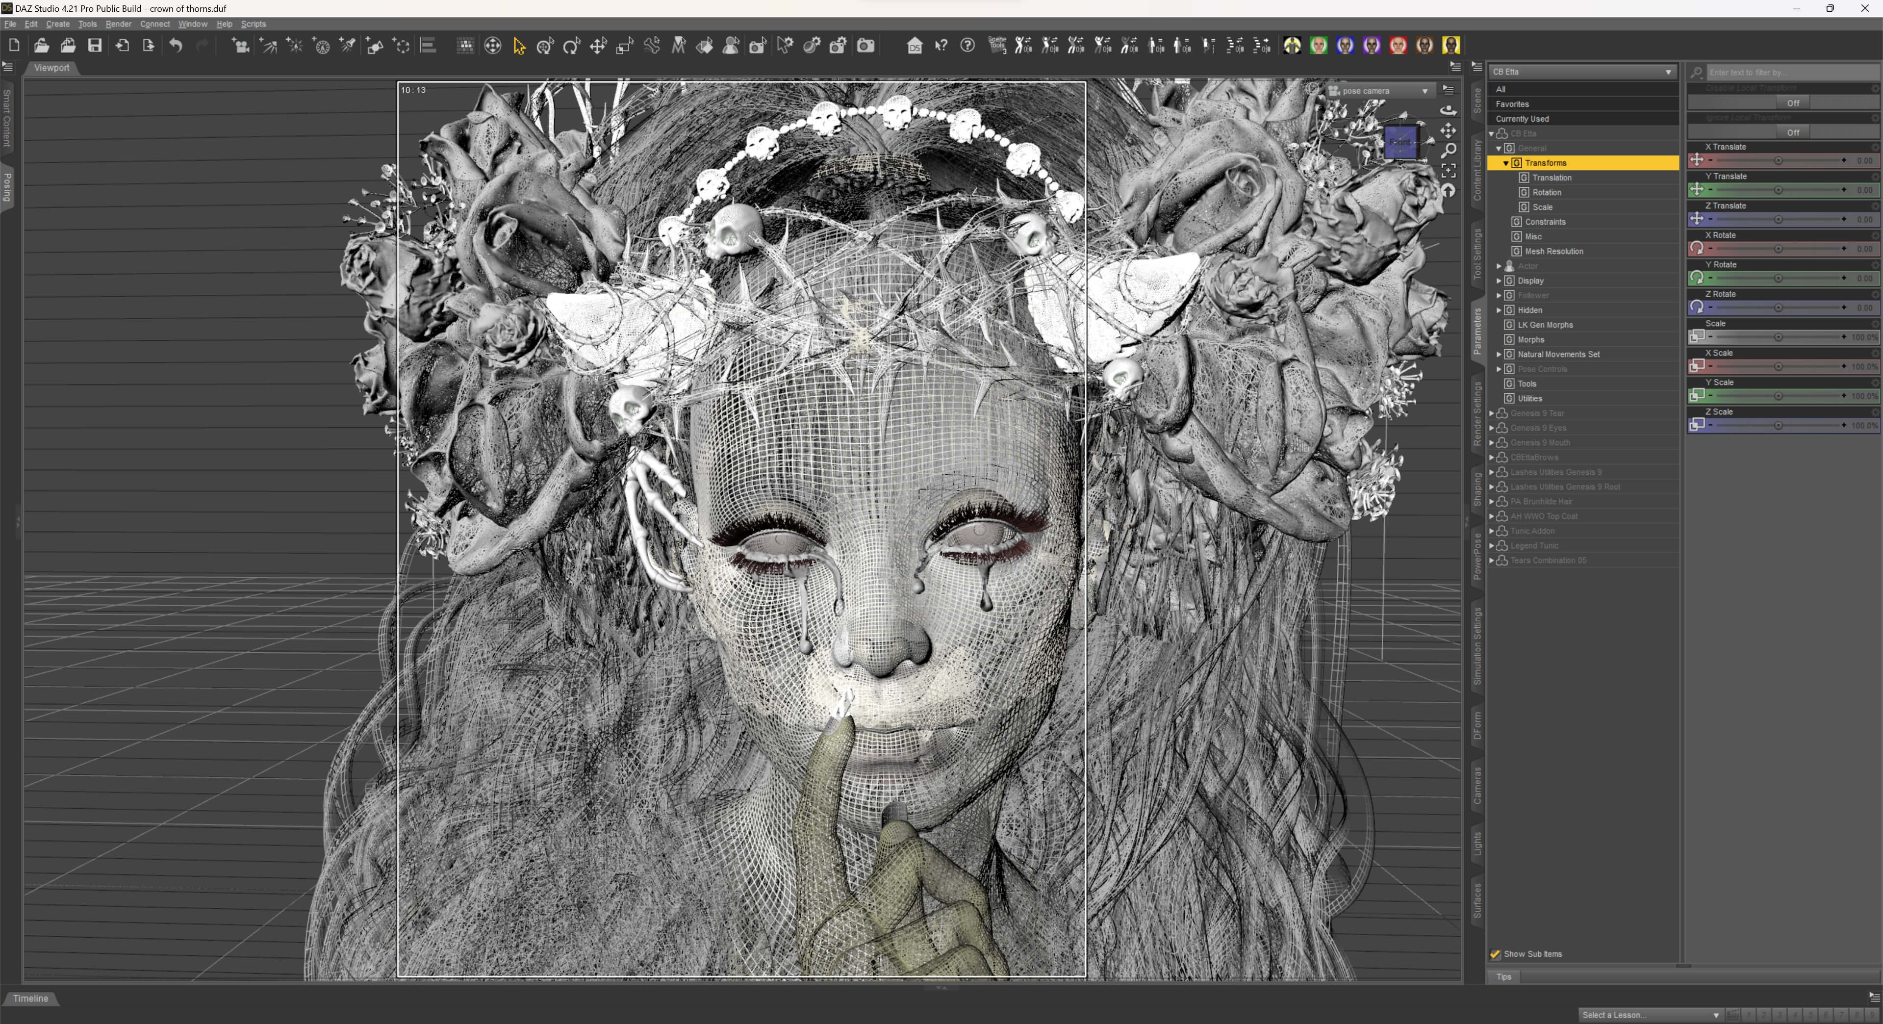The height and width of the screenshot is (1024, 1883).
Task: Select the Rotate tool
Action: 572,46
